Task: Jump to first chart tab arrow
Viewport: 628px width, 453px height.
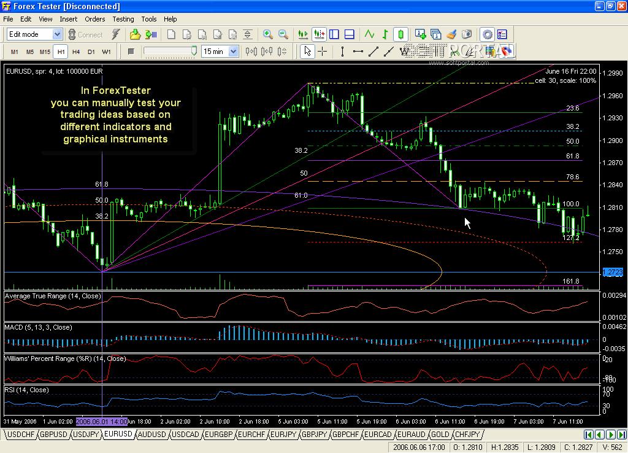Action: tap(588, 435)
